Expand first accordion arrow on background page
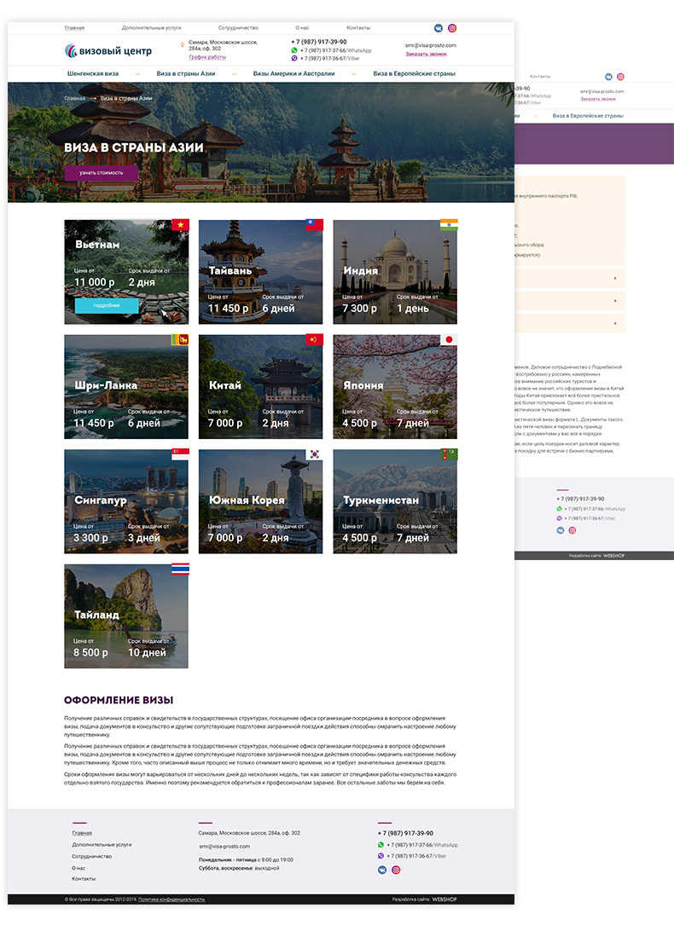 point(616,278)
